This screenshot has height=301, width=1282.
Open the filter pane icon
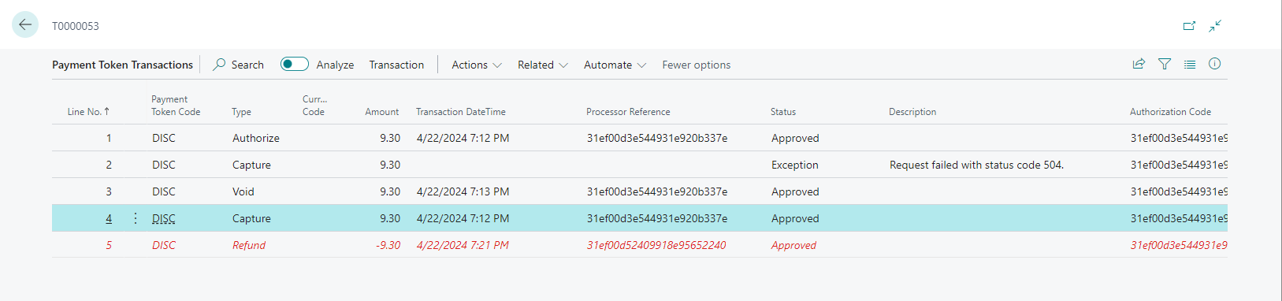(1165, 65)
